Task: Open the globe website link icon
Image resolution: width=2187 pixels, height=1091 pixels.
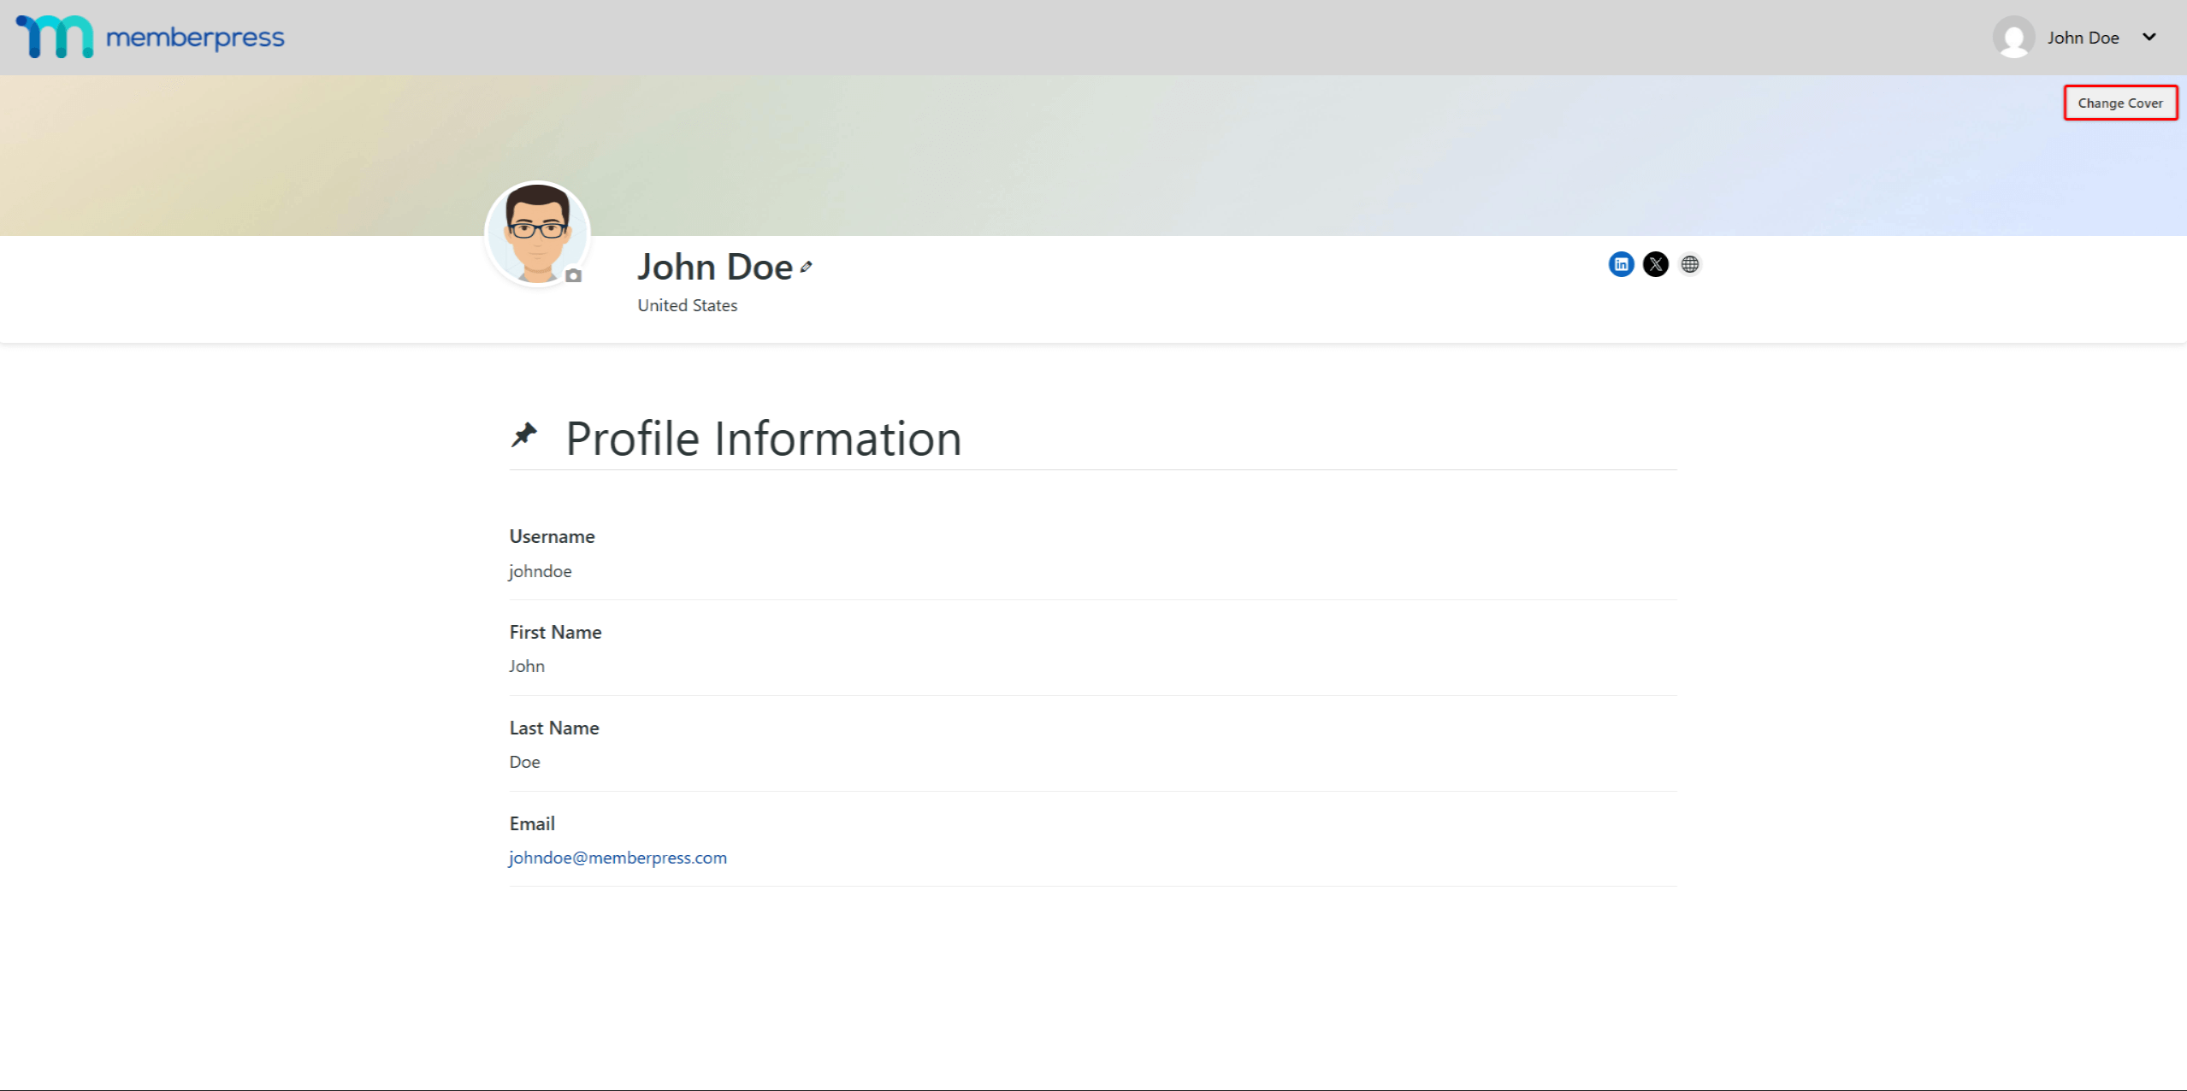Action: click(x=1689, y=264)
